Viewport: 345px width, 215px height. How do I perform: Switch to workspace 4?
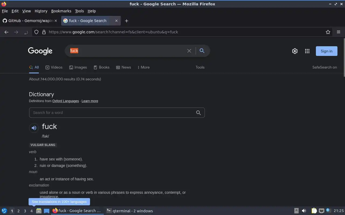tap(31, 211)
